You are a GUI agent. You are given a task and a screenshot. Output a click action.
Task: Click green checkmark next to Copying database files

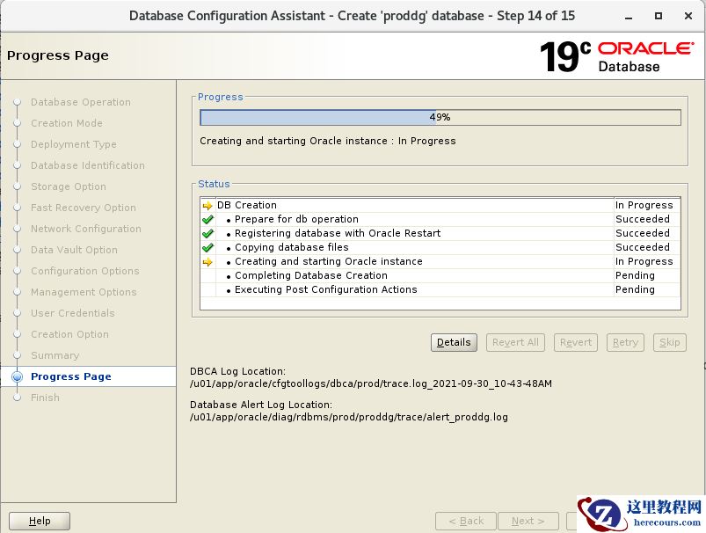[x=207, y=248]
